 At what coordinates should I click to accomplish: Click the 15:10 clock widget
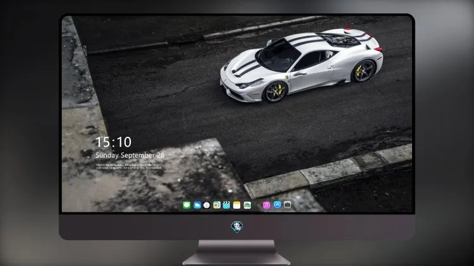coord(113,142)
